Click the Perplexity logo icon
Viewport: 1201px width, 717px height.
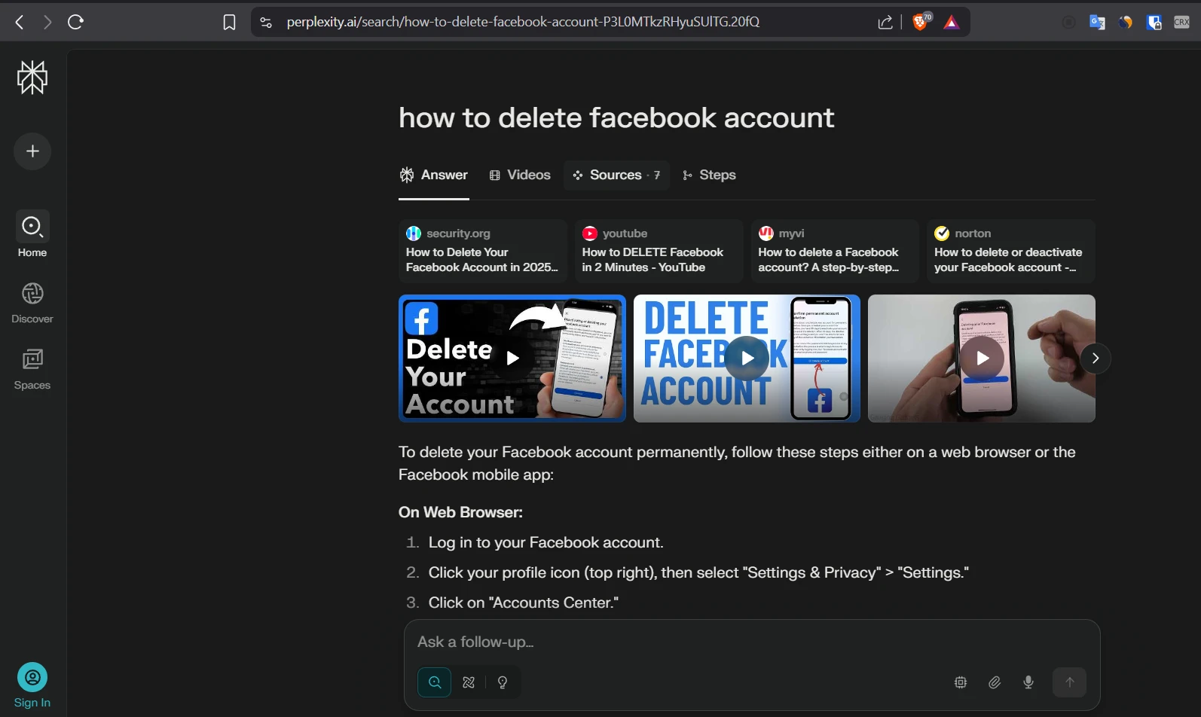pos(32,78)
